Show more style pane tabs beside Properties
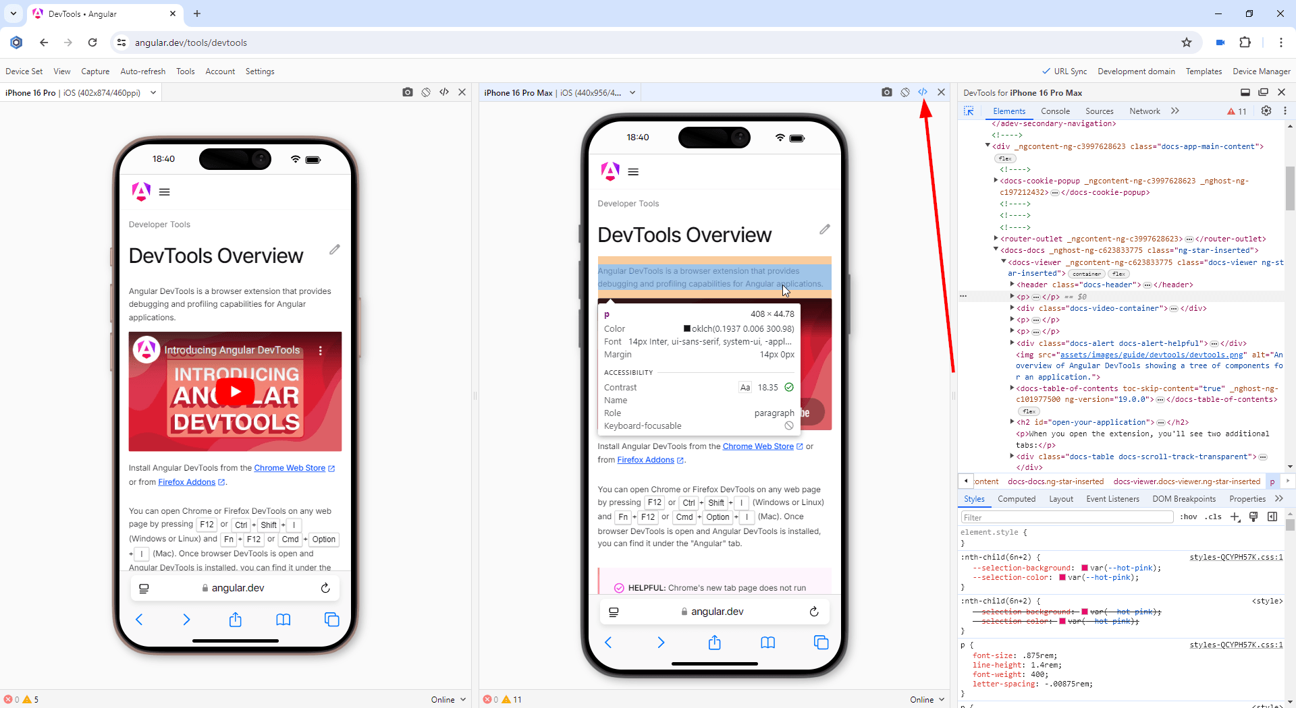Screen dimensions: 1296x708 click(1278, 499)
